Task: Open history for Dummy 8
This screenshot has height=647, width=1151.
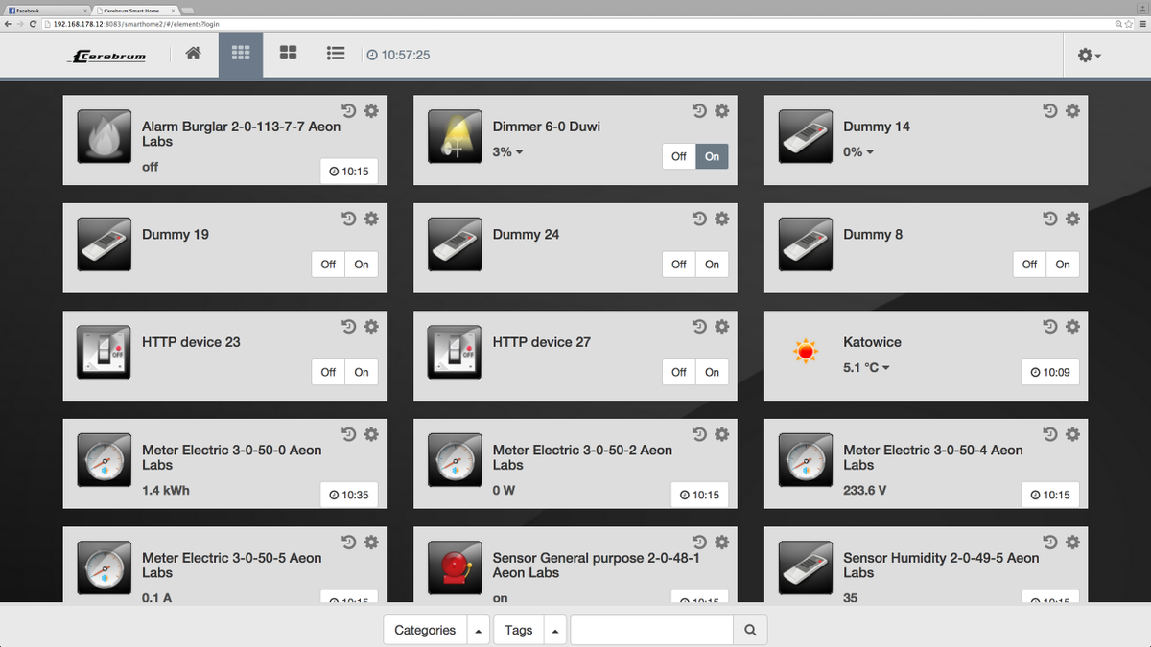Action: (1050, 219)
